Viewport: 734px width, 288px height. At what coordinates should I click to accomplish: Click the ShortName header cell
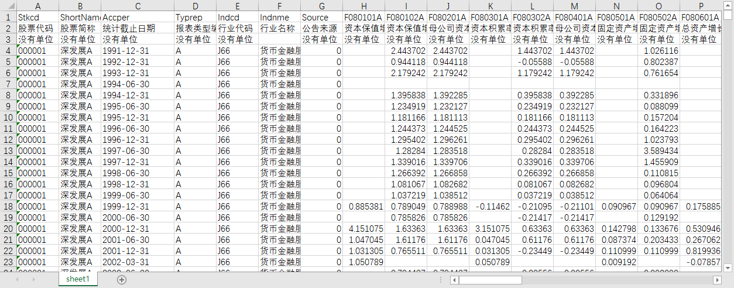pyautogui.click(x=80, y=18)
